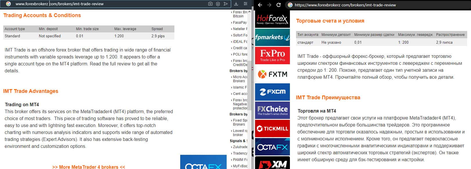Click the Google icon in left address bar
471x169 pixels.
pos(8,4)
